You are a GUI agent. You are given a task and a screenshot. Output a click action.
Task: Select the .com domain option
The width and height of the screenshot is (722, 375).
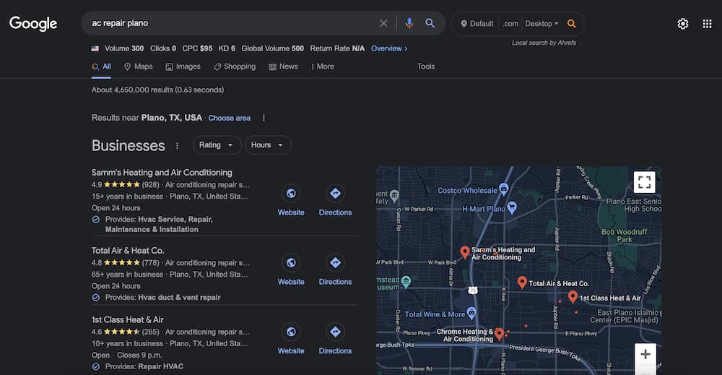point(510,24)
